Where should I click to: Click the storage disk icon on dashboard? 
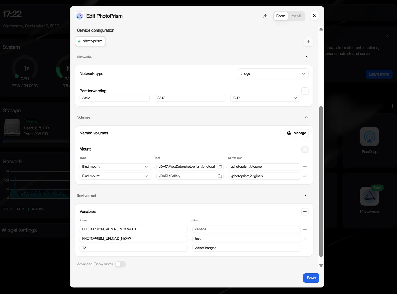(12, 127)
